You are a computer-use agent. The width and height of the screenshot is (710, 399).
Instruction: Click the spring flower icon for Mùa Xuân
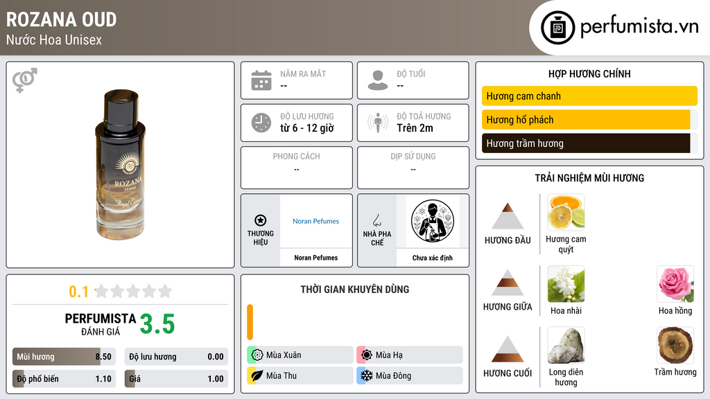pos(257,355)
